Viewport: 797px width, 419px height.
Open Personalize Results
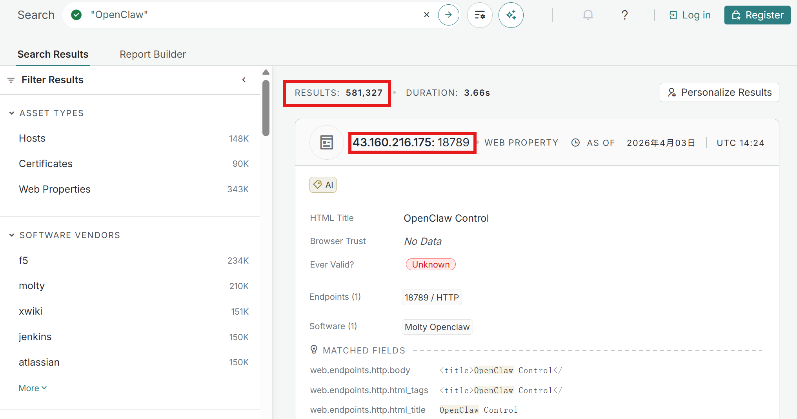pyautogui.click(x=719, y=92)
